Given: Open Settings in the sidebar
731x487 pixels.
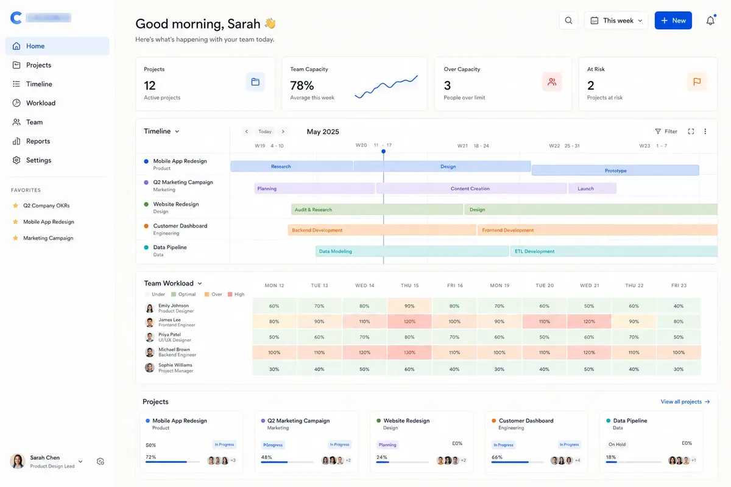Looking at the screenshot, I should (x=57, y=160).
